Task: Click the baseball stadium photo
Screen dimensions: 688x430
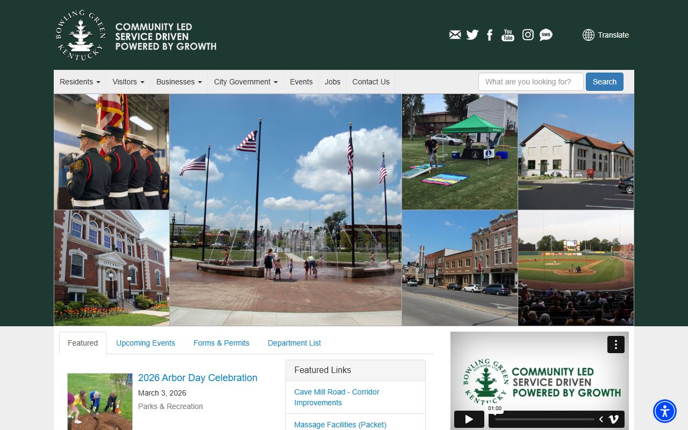Action: click(x=576, y=268)
